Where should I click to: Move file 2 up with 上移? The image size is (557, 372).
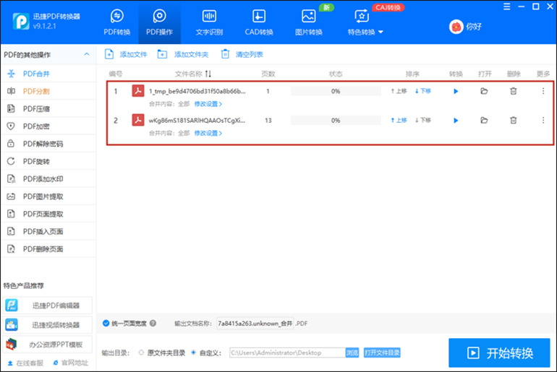[399, 120]
